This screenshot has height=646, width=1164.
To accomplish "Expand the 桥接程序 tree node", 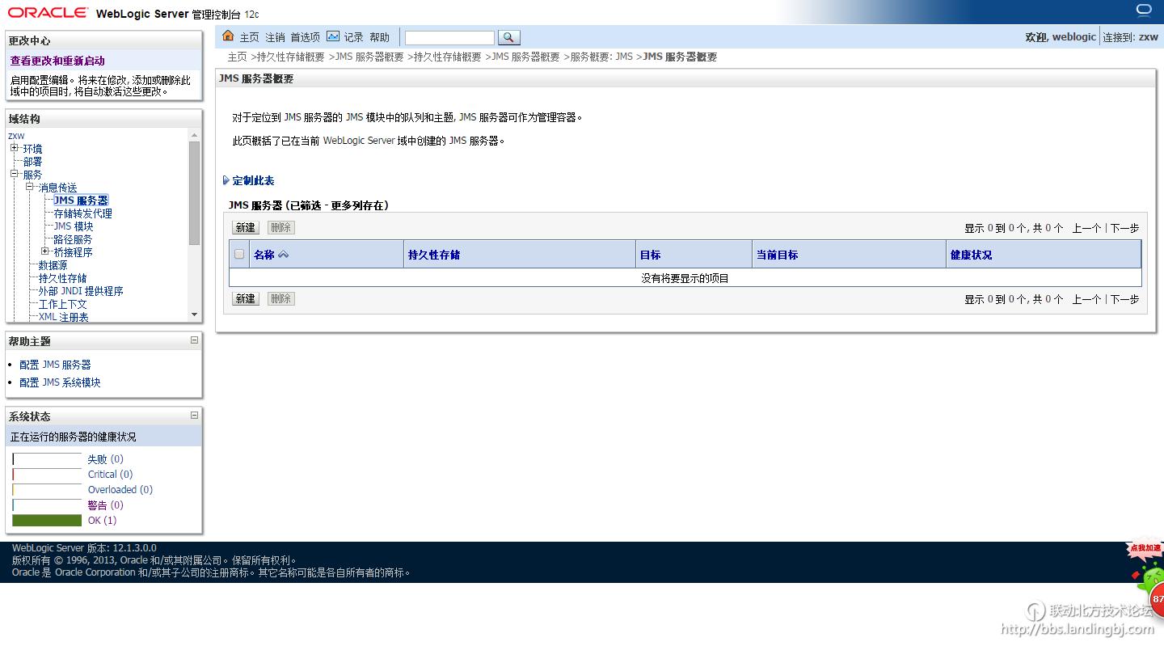I will pyautogui.click(x=44, y=251).
